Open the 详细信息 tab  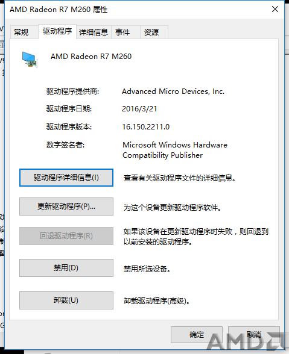coord(94,32)
